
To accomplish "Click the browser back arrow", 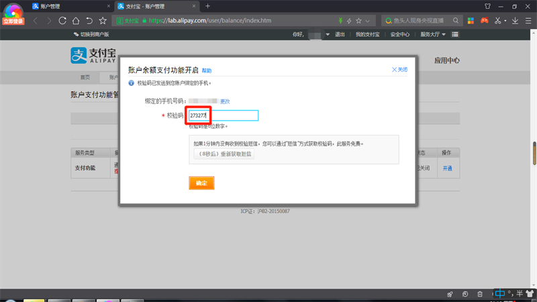I will [x=36, y=21].
